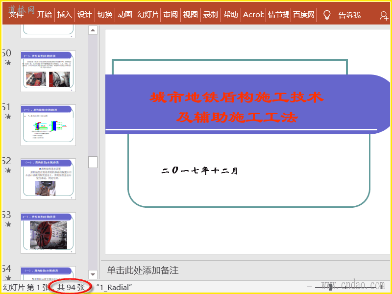Select slide 50 thumbnail
392x294 pixels.
pos(48,71)
